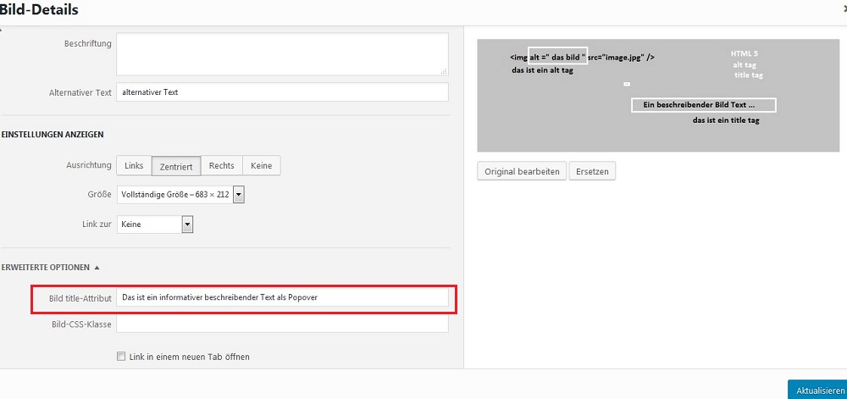
Task: Set alignment to Keine
Action: (x=262, y=166)
